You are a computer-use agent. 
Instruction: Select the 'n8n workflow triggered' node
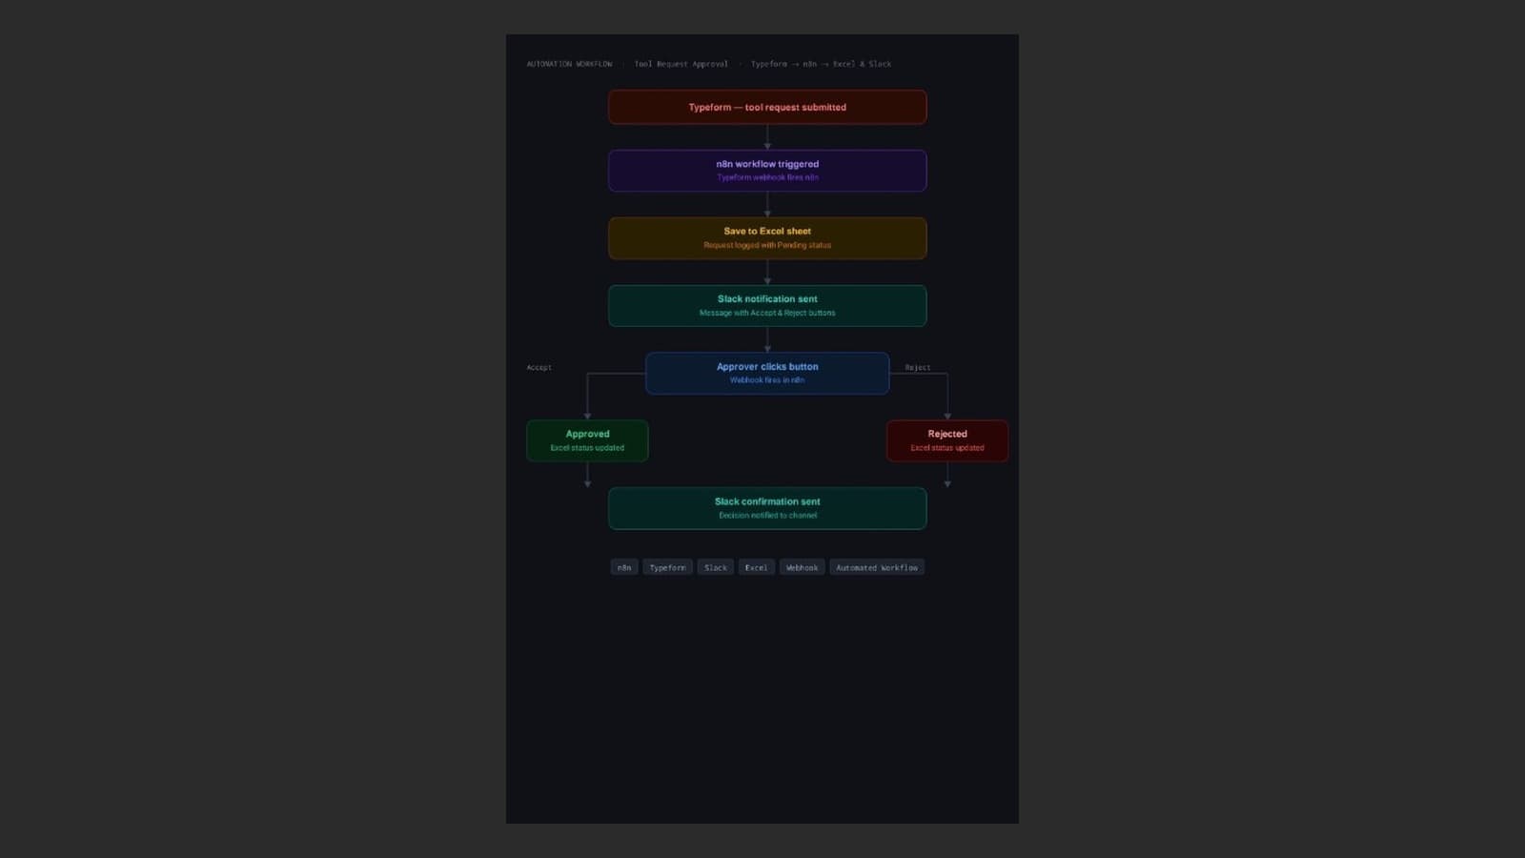coord(767,171)
